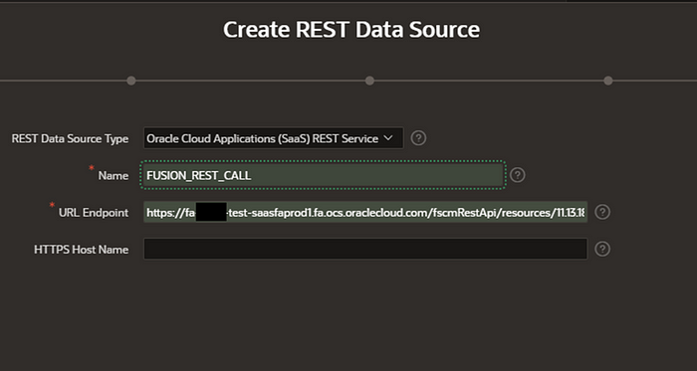Select the first wizard step dot
Image resolution: width=697 pixels, height=371 pixels.
coord(131,81)
